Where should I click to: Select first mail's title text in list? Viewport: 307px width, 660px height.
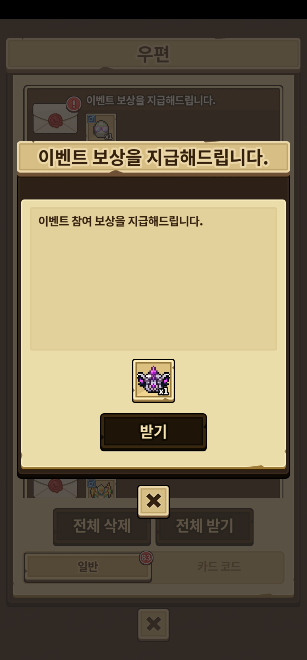[x=151, y=100]
